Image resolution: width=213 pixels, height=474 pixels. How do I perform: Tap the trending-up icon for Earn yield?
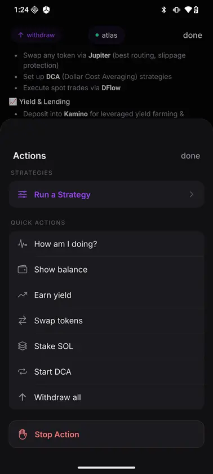point(23,295)
